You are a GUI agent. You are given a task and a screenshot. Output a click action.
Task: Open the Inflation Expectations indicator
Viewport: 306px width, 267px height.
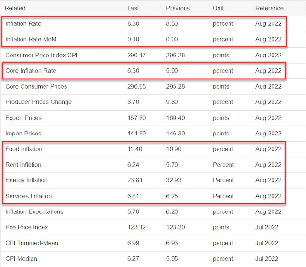tap(34, 211)
